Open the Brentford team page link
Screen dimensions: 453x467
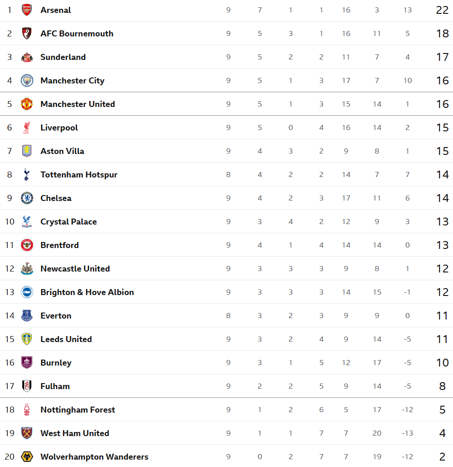60,245
